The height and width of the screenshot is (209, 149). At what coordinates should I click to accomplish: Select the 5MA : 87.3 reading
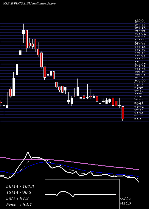click(x=17, y=199)
